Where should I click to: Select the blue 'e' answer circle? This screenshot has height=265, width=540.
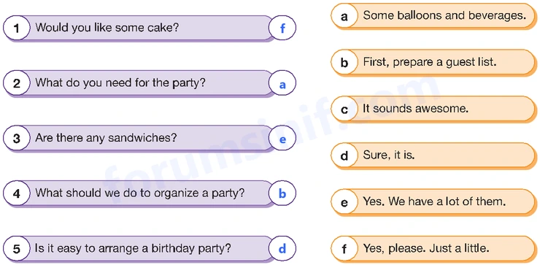click(x=282, y=139)
